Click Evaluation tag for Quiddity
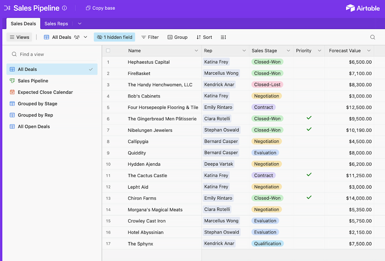Image resolution: width=385 pixels, height=261 pixels. 265,153
